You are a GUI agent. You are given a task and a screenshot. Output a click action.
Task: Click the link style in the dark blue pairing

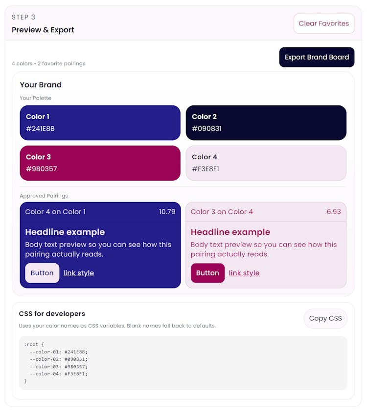[x=78, y=273]
